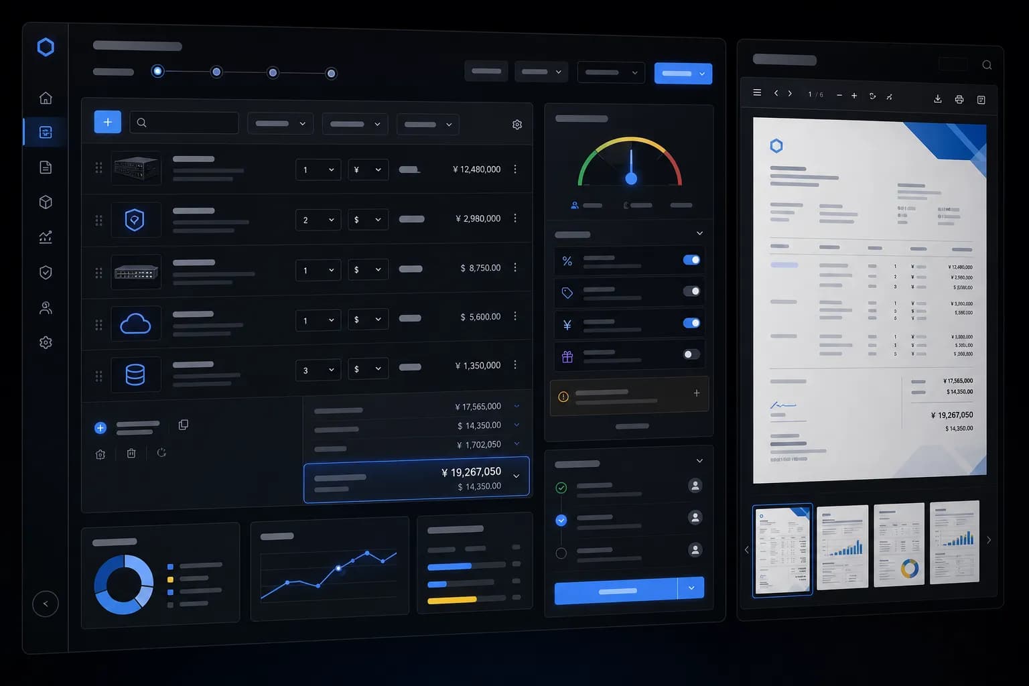Select the active quote builder sidebar icon
Viewport: 1029px width, 686px height.
point(46,133)
